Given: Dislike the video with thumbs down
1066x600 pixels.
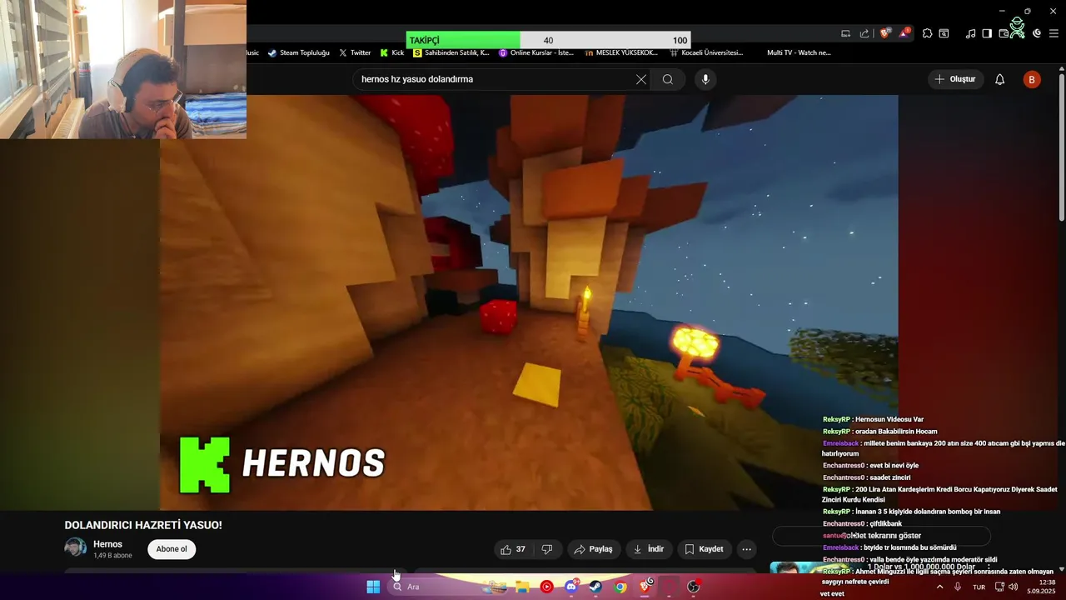Looking at the screenshot, I should [547, 549].
